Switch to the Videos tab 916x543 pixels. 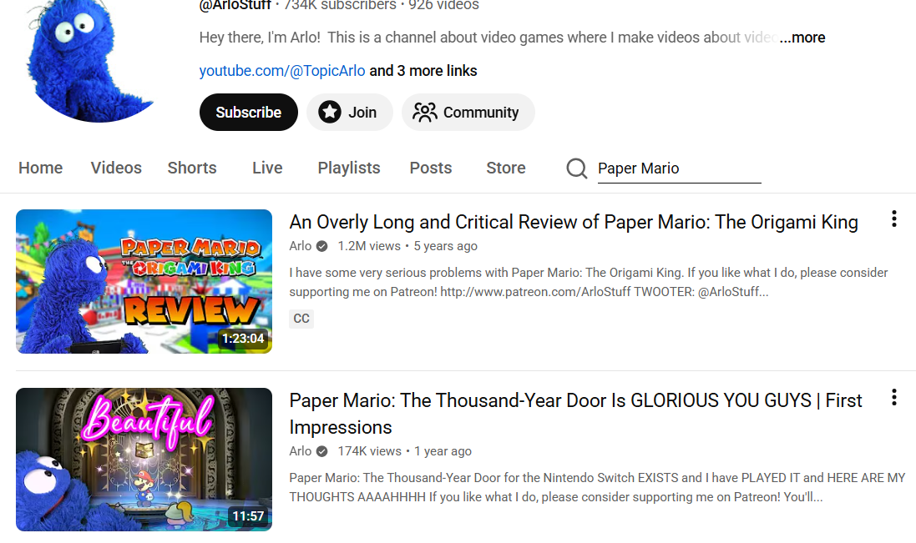pyautogui.click(x=116, y=168)
